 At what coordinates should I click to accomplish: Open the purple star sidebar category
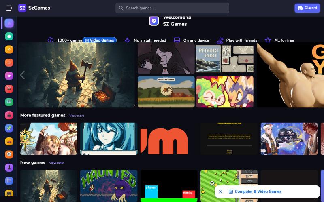coord(9,76)
